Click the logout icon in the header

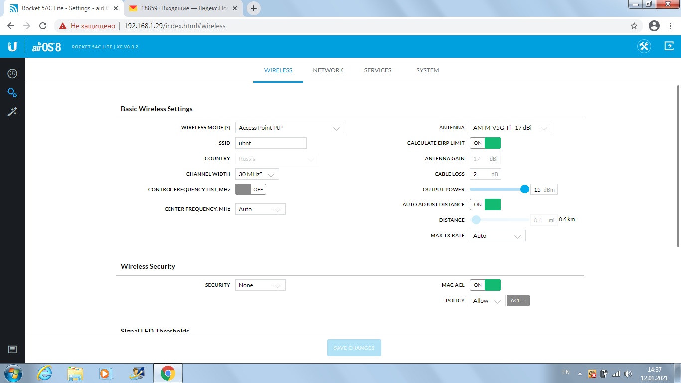point(669,46)
